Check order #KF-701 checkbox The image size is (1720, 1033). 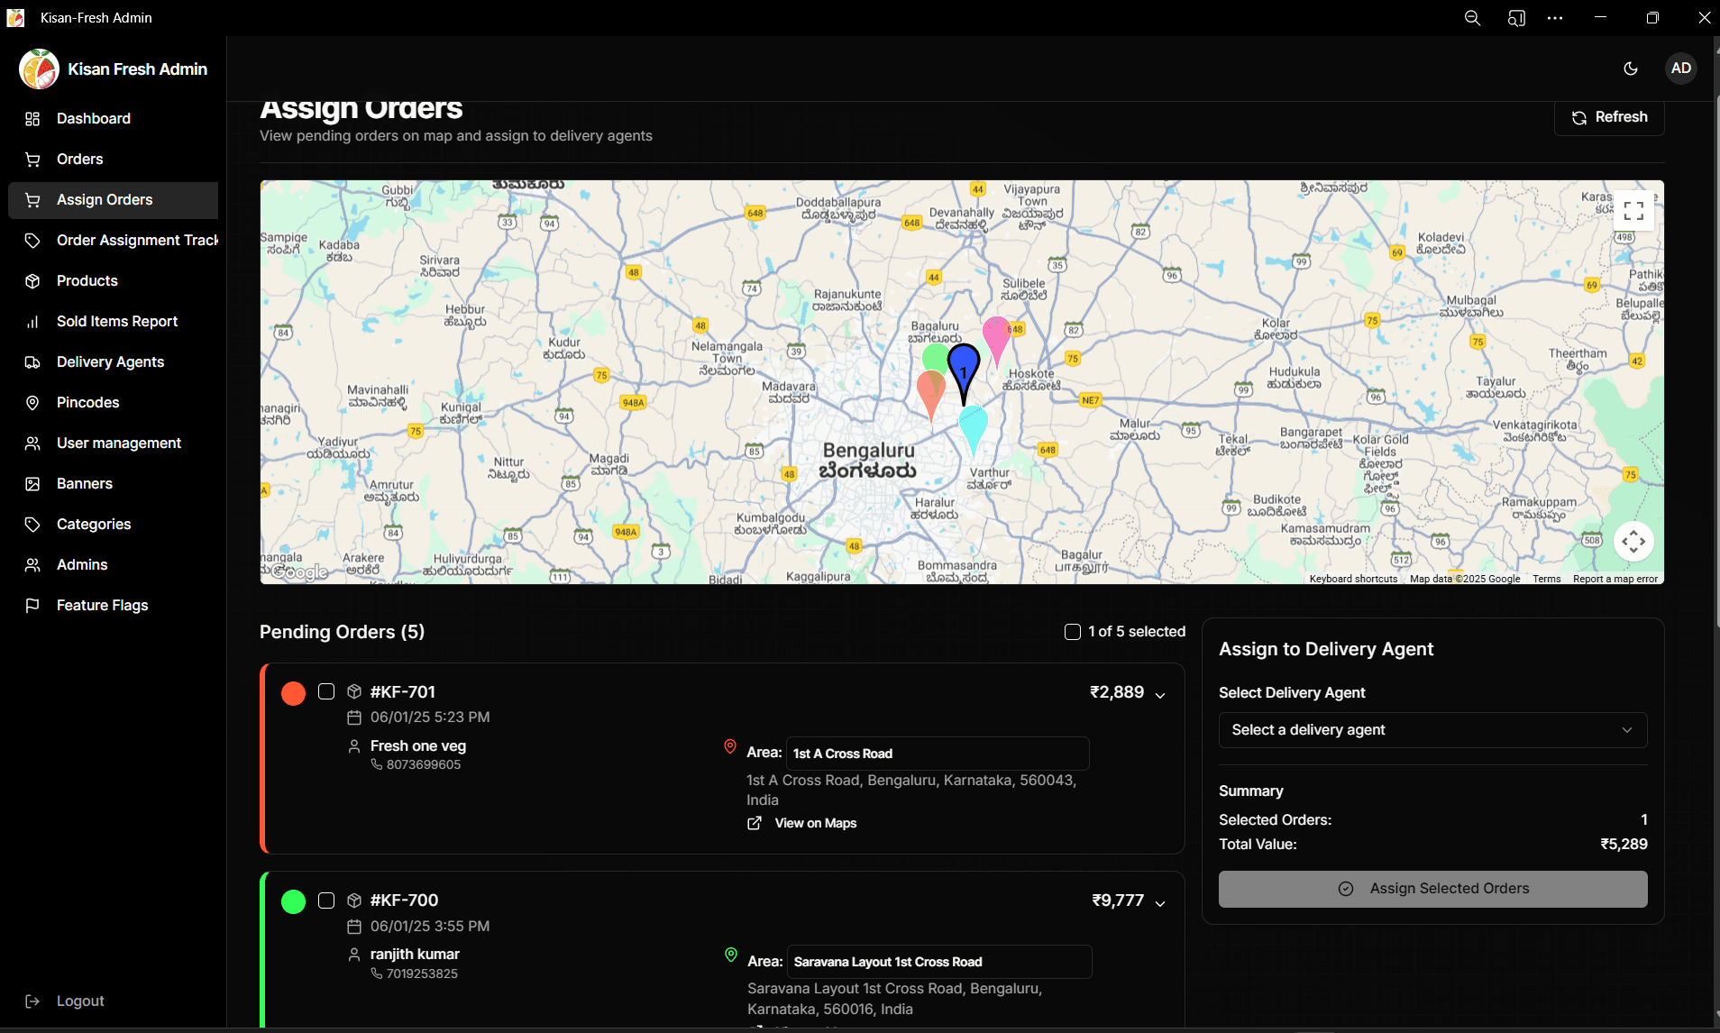(x=326, y=691)
